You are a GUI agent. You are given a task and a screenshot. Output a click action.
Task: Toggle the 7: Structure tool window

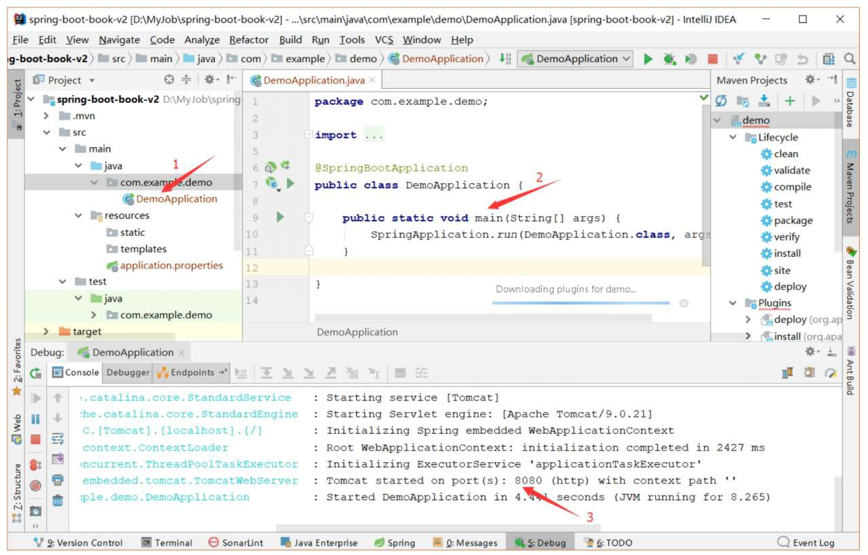click(x=17, y=493)
